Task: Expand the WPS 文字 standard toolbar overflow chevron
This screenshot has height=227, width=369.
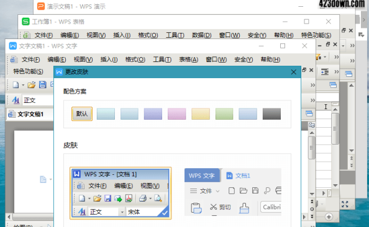Action: 312,85
